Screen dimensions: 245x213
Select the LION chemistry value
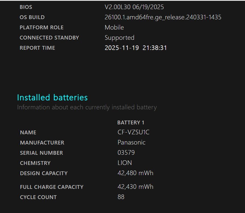coord(125,163)
